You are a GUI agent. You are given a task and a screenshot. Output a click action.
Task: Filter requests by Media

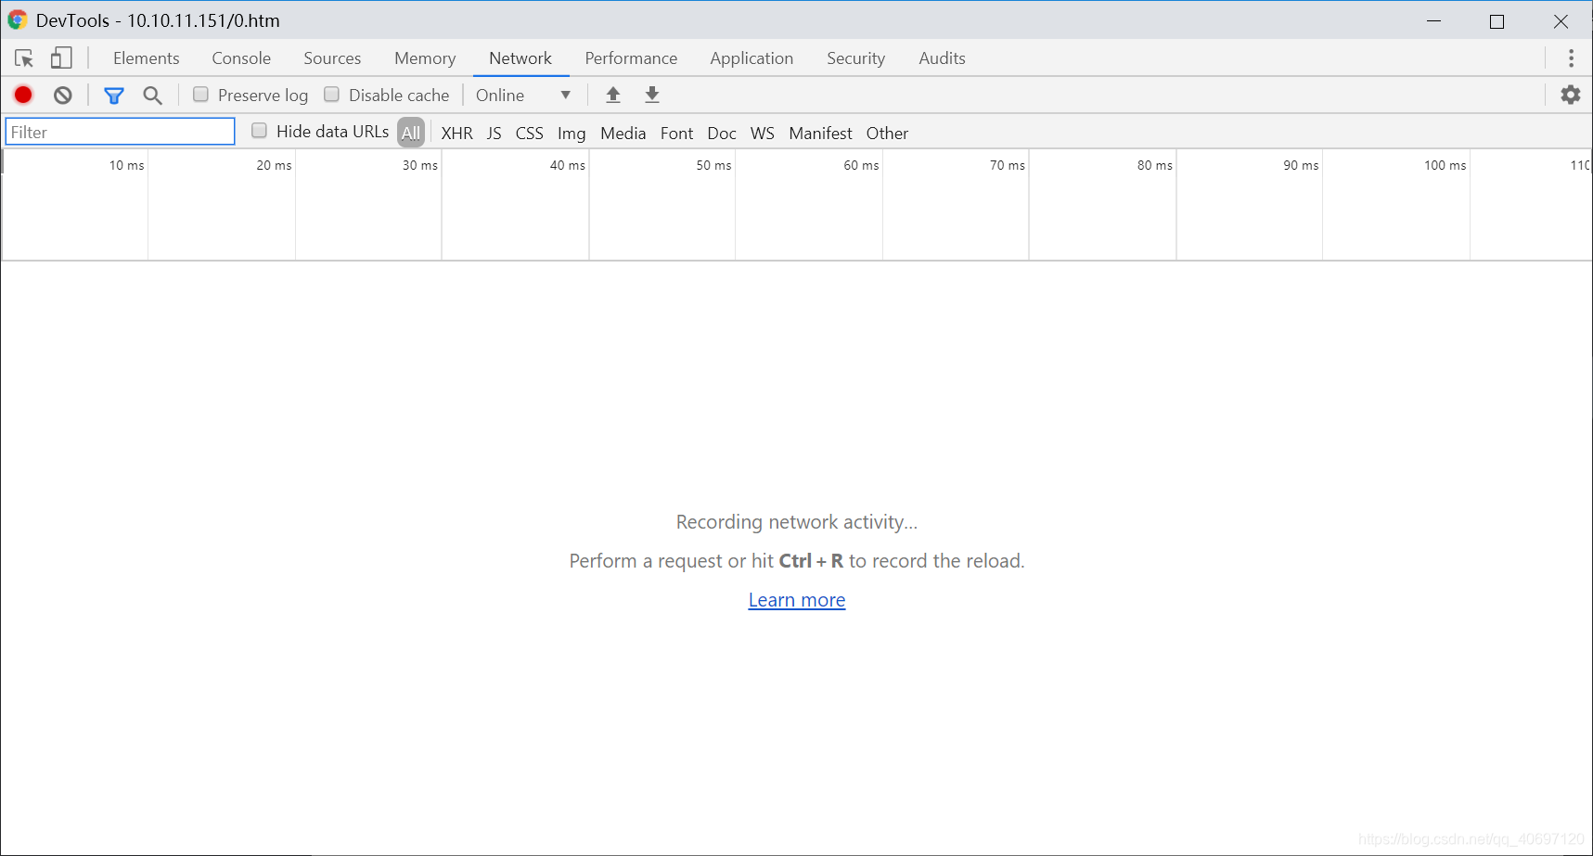pyautogui.click(x=623, y=133)
